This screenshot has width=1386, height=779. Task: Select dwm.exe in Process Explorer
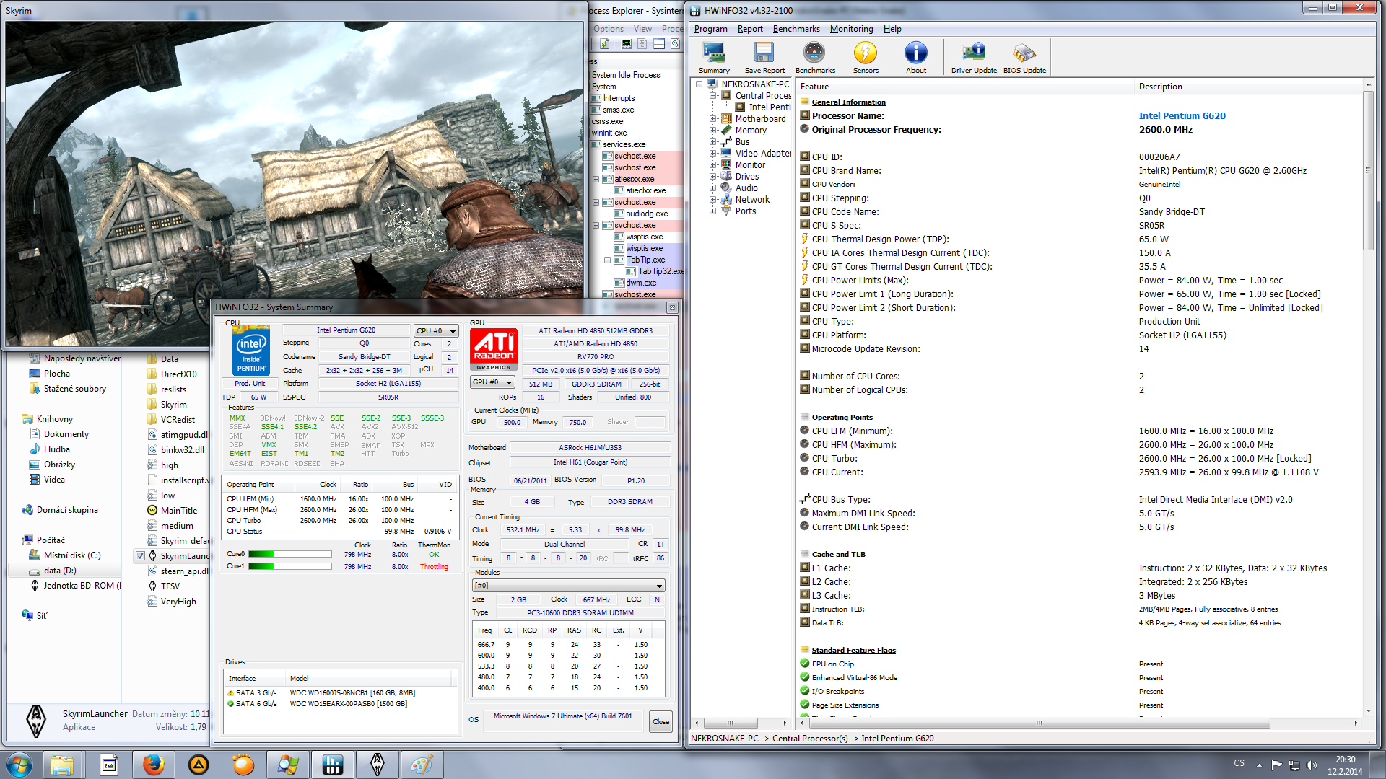click(641, 283)
